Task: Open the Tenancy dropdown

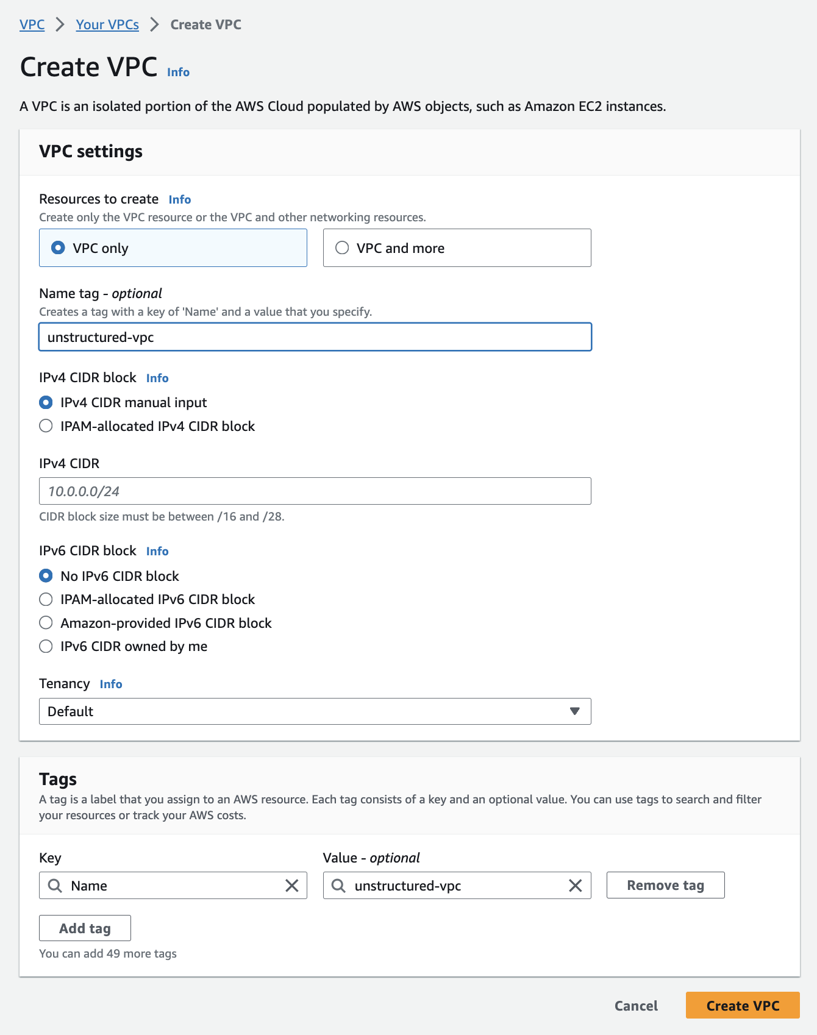Action: point(315,711)
